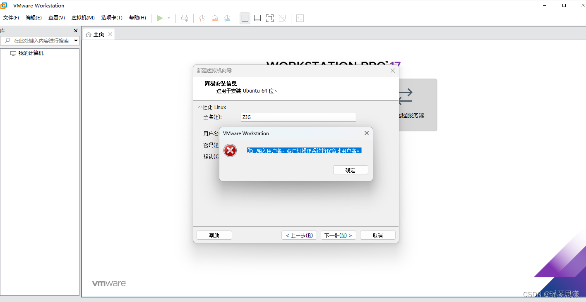Screen dimensions: 586x302
Task: Open the 虚拟机(M) menu
Action: 83,18
